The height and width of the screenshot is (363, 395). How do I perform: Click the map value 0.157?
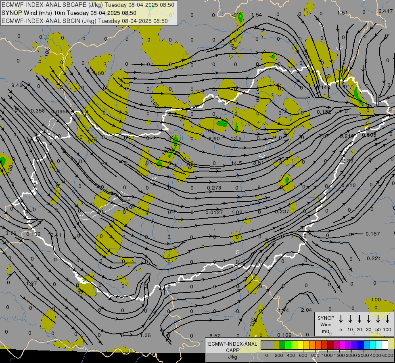[x=372, y=234]
